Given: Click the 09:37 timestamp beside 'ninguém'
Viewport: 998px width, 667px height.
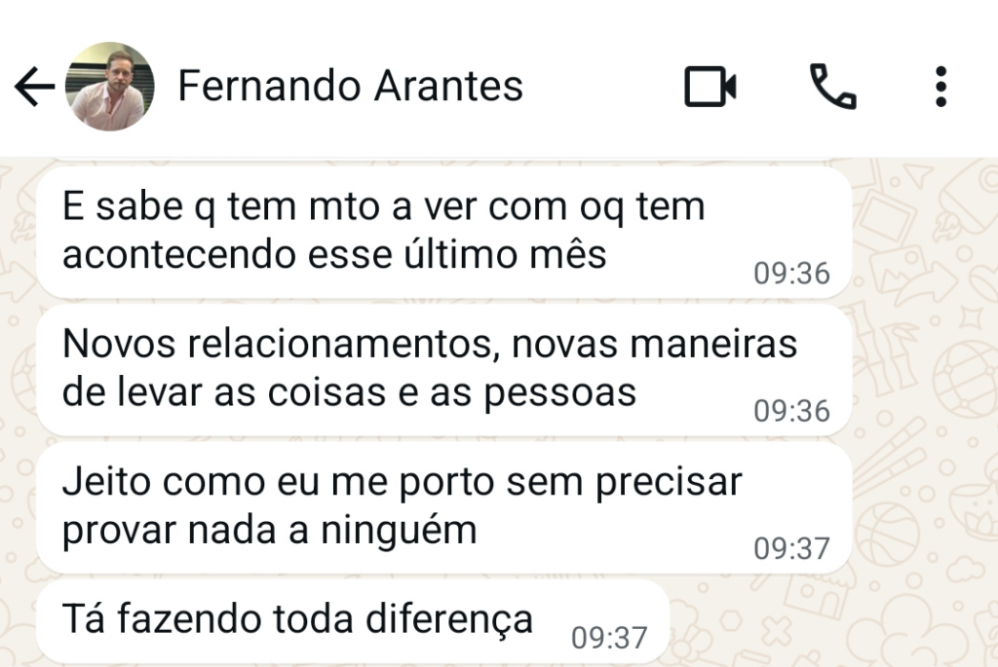Looking at the screenshot, I should coord(791,549).
